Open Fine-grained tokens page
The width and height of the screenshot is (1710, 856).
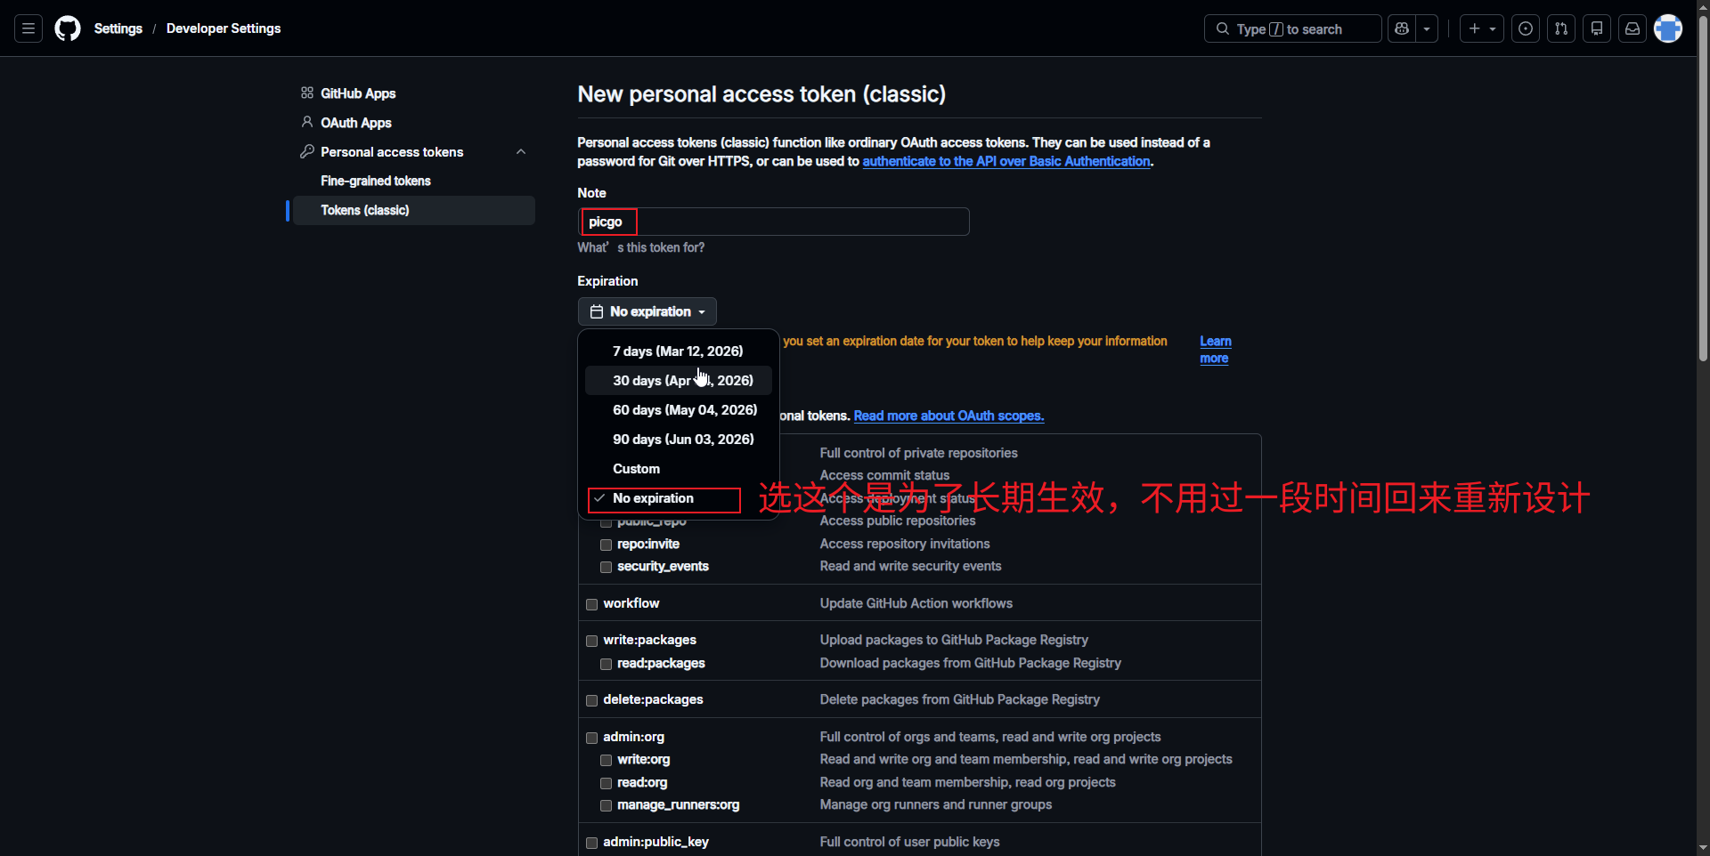pos(376,181)
